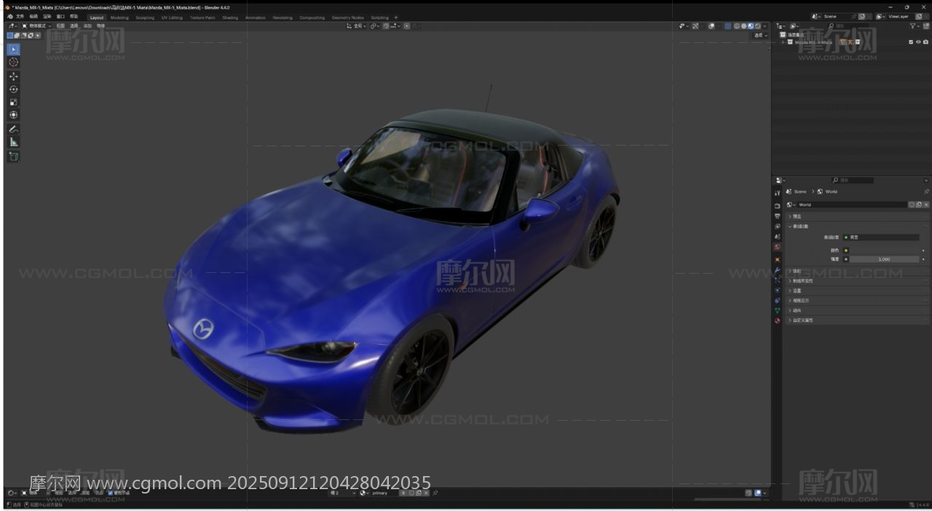Unlink the World datablock with X button
The width and height of the screenshot is (932, 511).
tap(925, 205)
